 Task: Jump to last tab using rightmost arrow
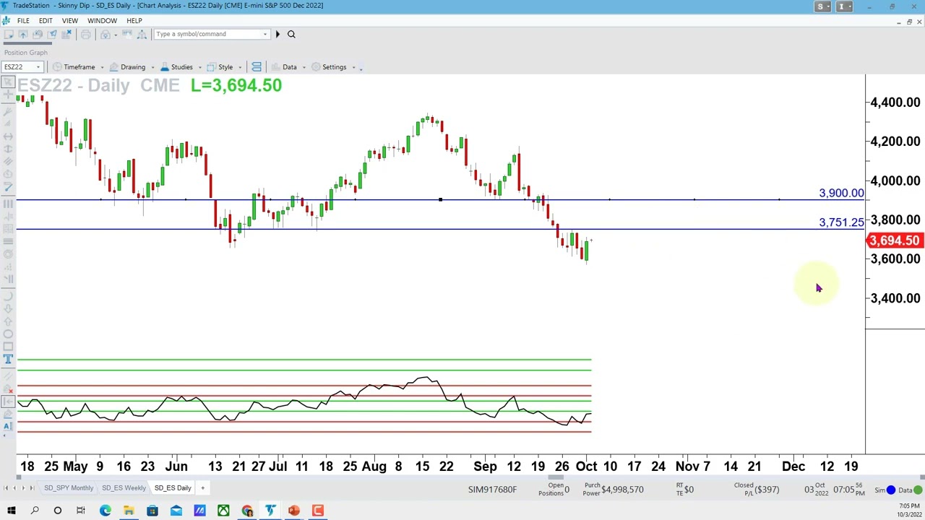pyautogui.click(x=33, y=488)
